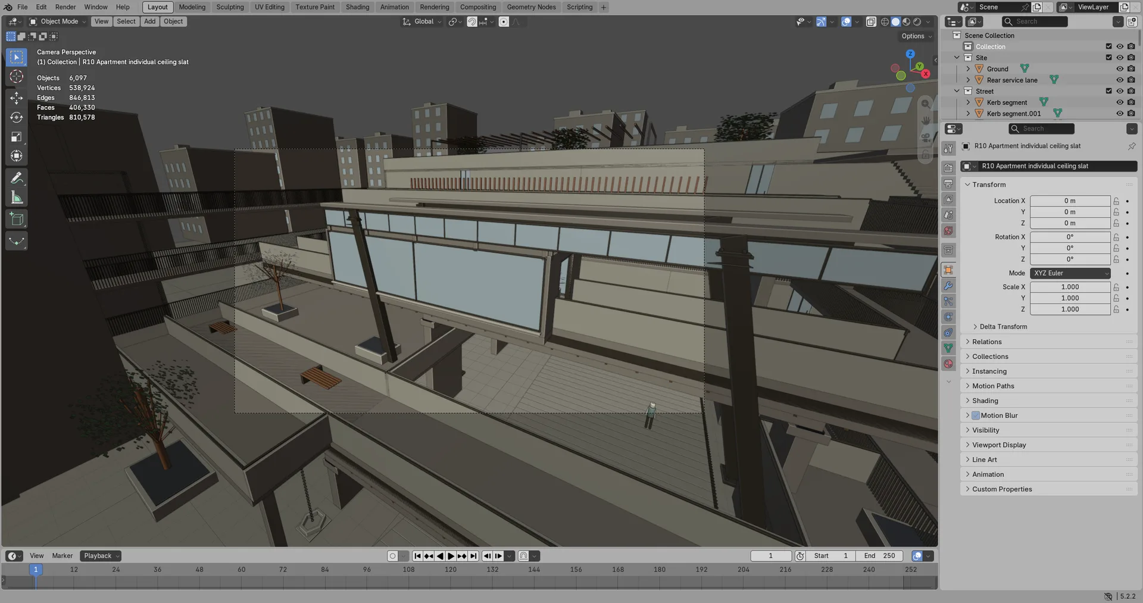Select the Add Cube tool

click(17, 219)
